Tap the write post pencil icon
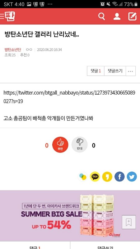This screenshot has height=249, width=140. pos(133,16)
